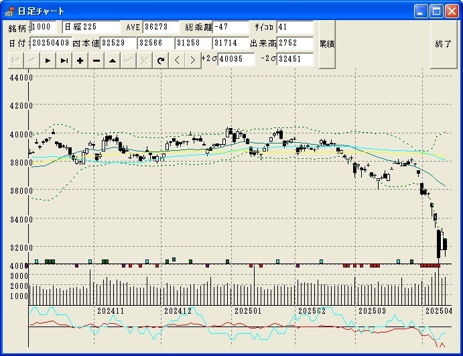This screenshot has height=356, width=463.
Task: Click the 終了 exit button
Action: 443,44
